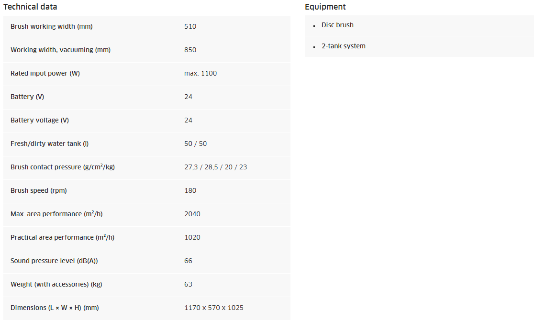Click the Working width, vacuuming label
534x321 pixels.
click(x=60, y=50)
